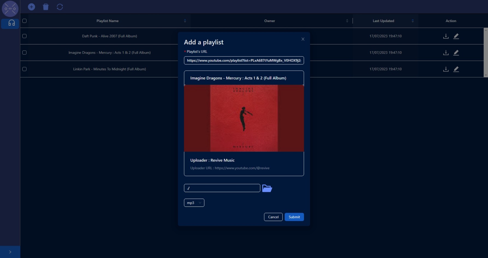Close the Add a playlist dialog
The image size is (488, 258).
point(303,39)
